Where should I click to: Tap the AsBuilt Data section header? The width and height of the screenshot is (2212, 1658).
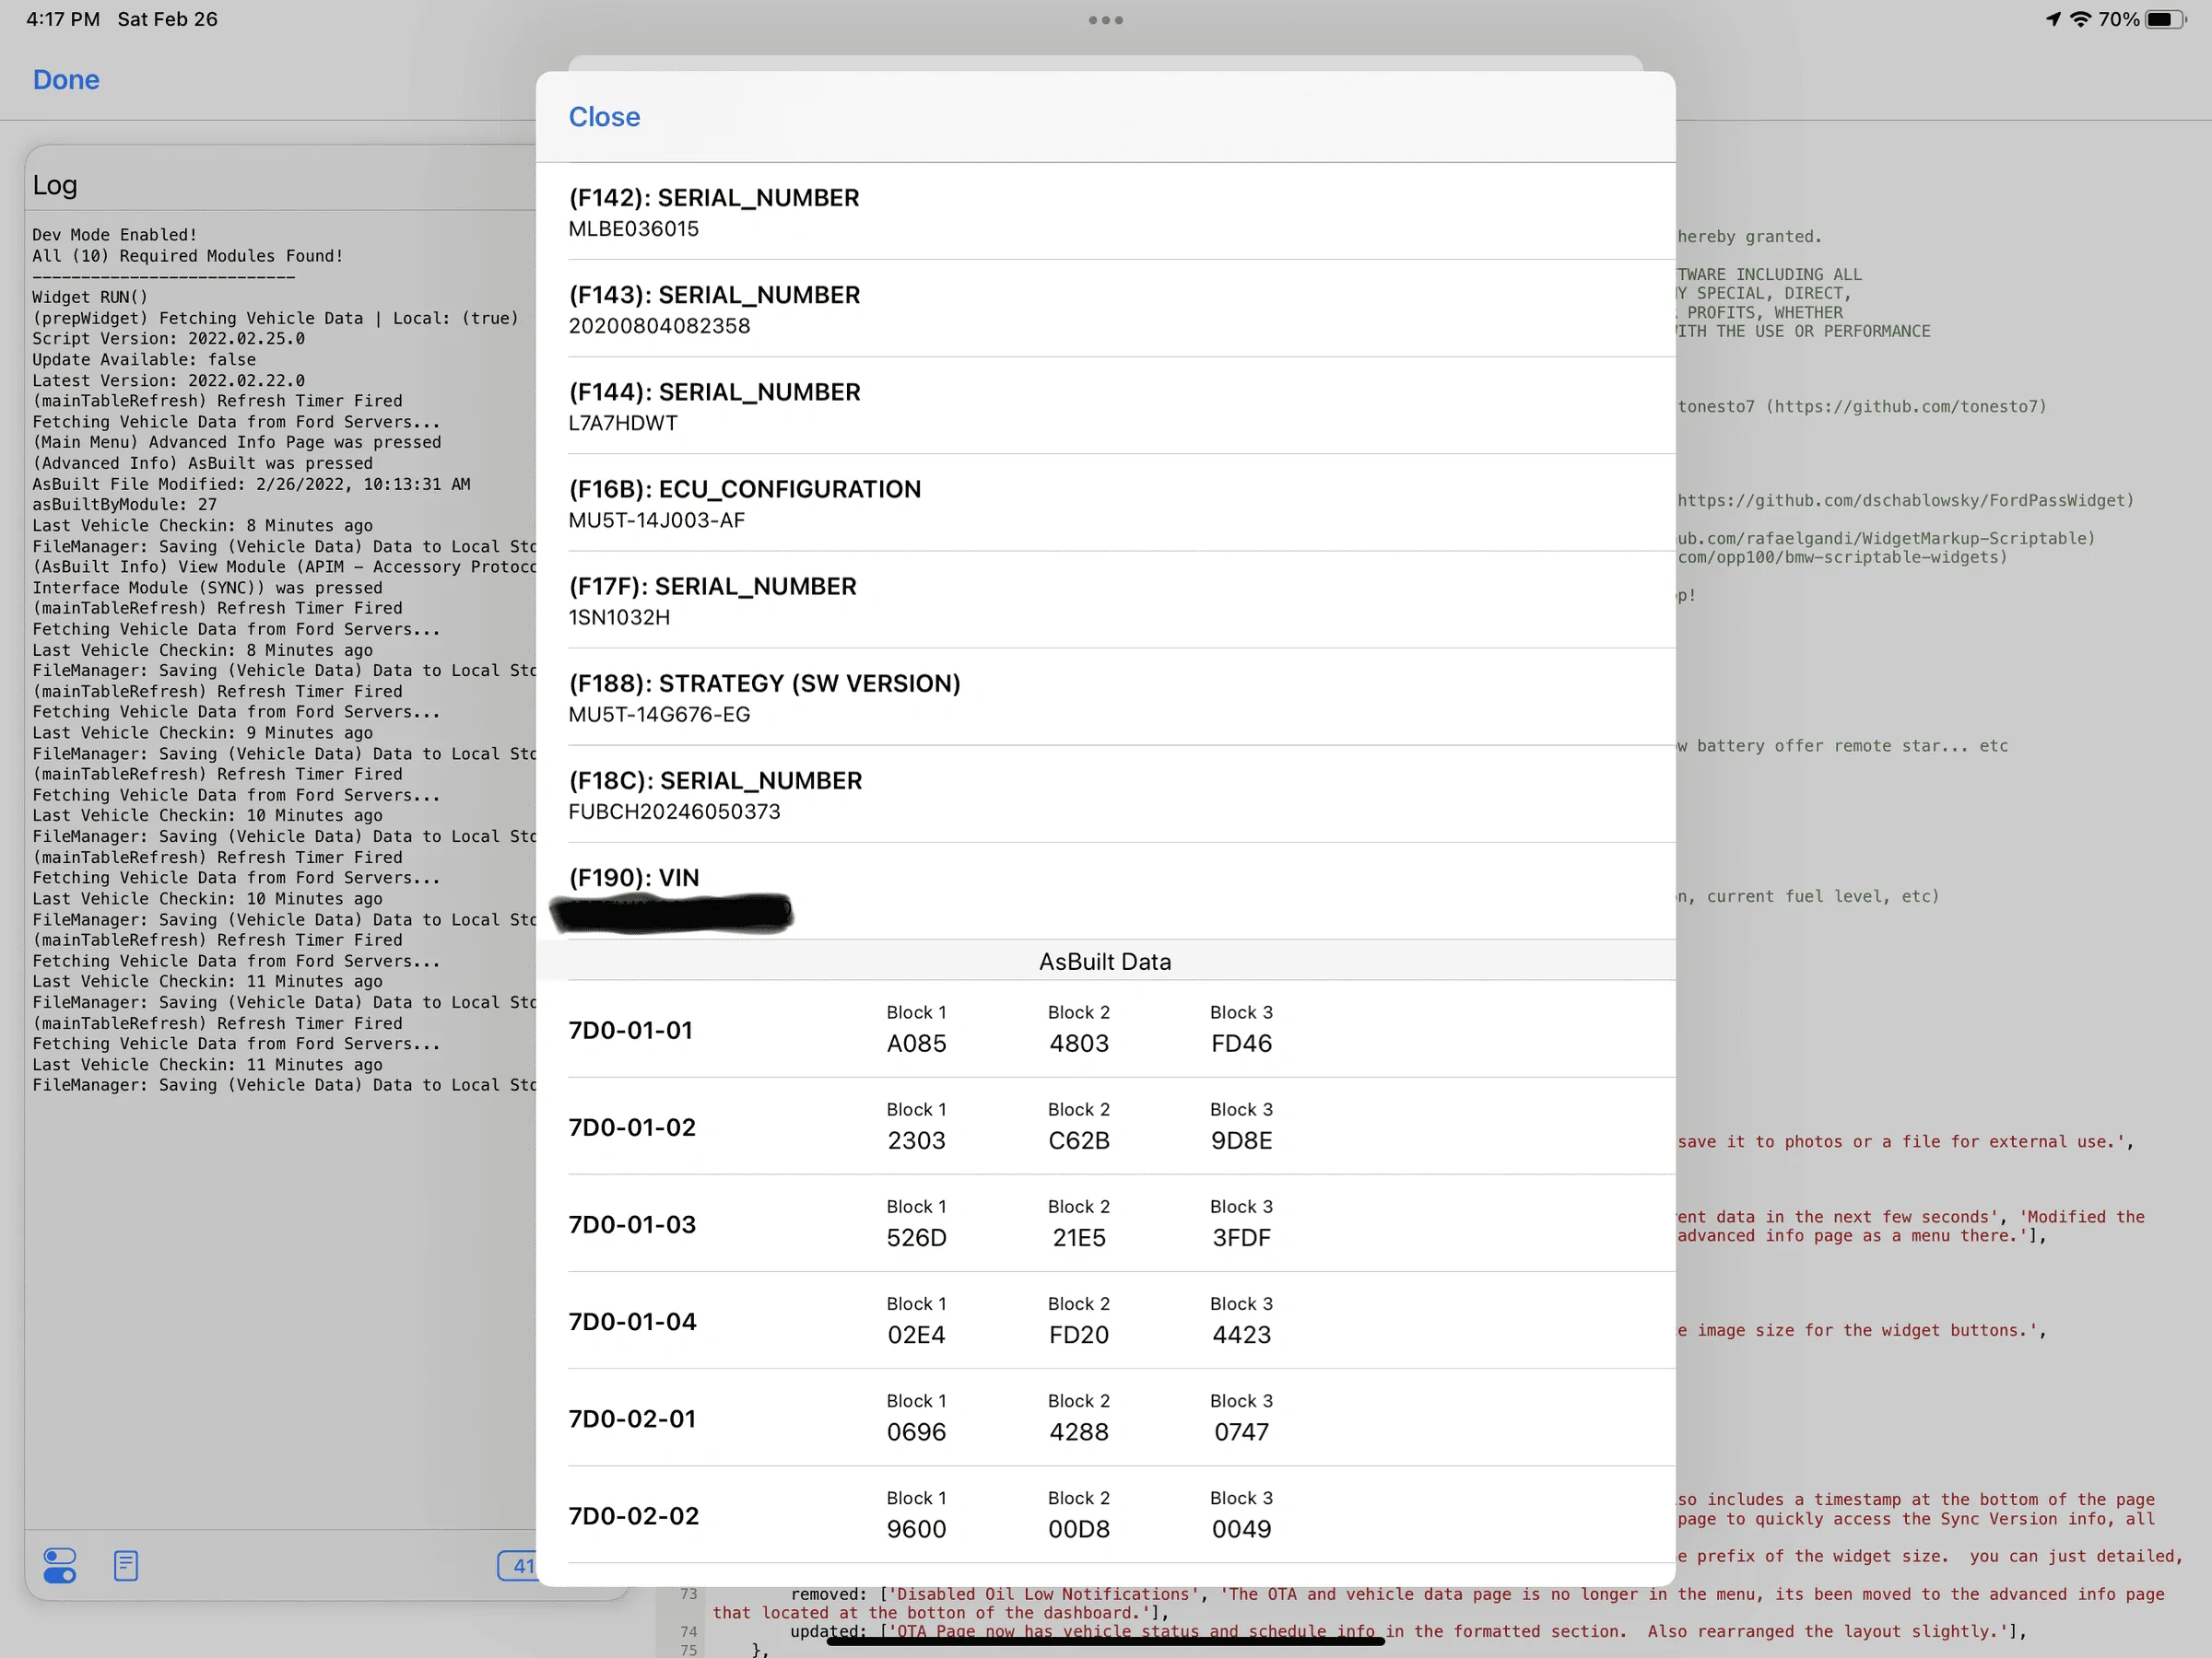click(x=1105, y=962)
